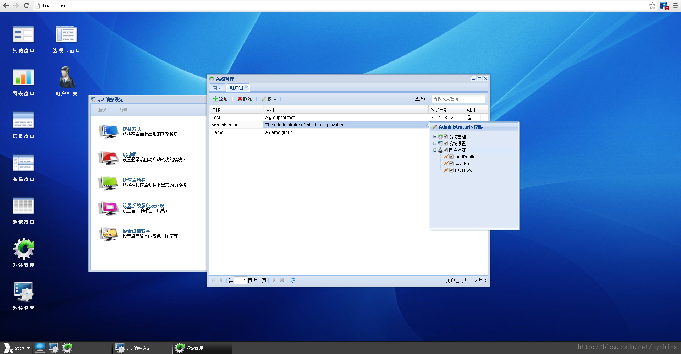Collapse the 用户档案 tree node
Image resolution: width=681 pixels, height=354 pixels.
coord(435,150)
